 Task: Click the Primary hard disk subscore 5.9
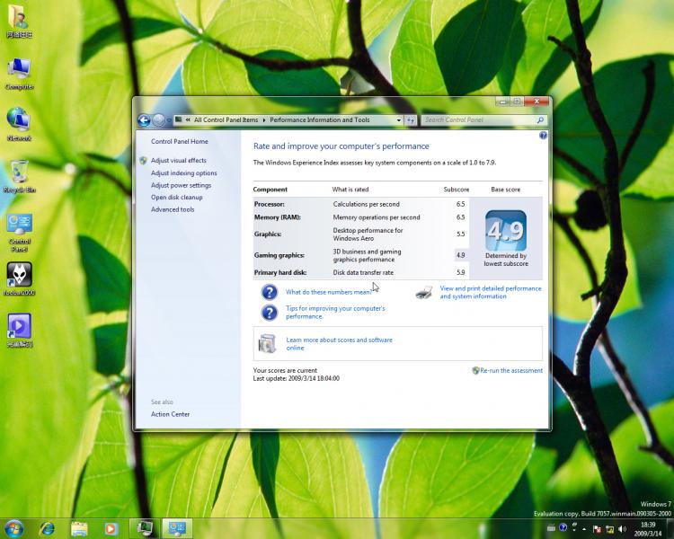pyautogui.click(x=460, y=272)
